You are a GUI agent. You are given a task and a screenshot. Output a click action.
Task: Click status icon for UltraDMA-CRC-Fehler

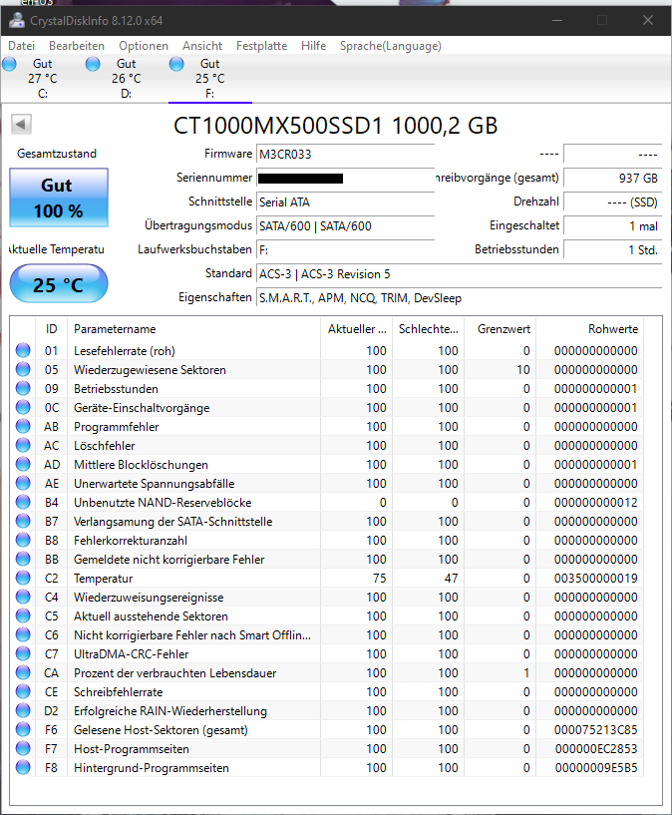coord(23,653)
